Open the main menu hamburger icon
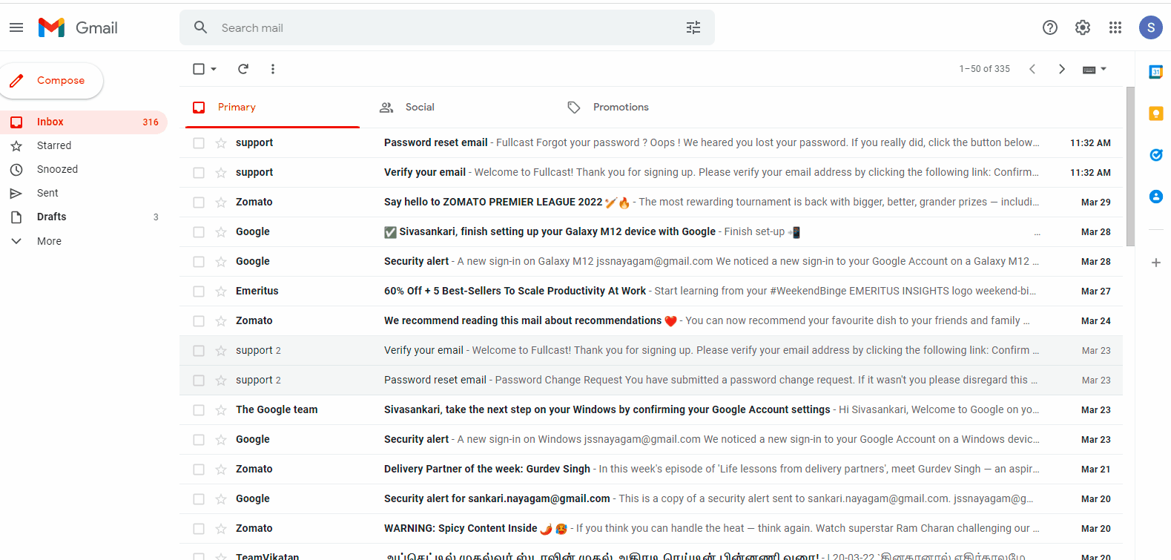The width and height of the screenshot is (1171, 560). pos(16,27)
